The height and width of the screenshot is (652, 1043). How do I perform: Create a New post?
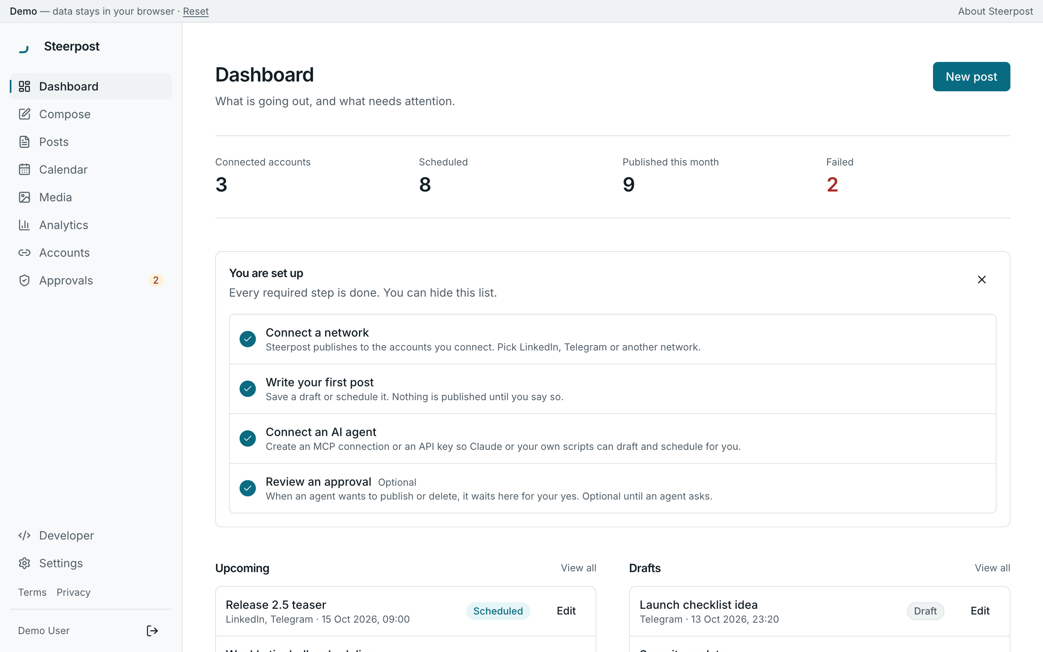click(x=971, y=76)
